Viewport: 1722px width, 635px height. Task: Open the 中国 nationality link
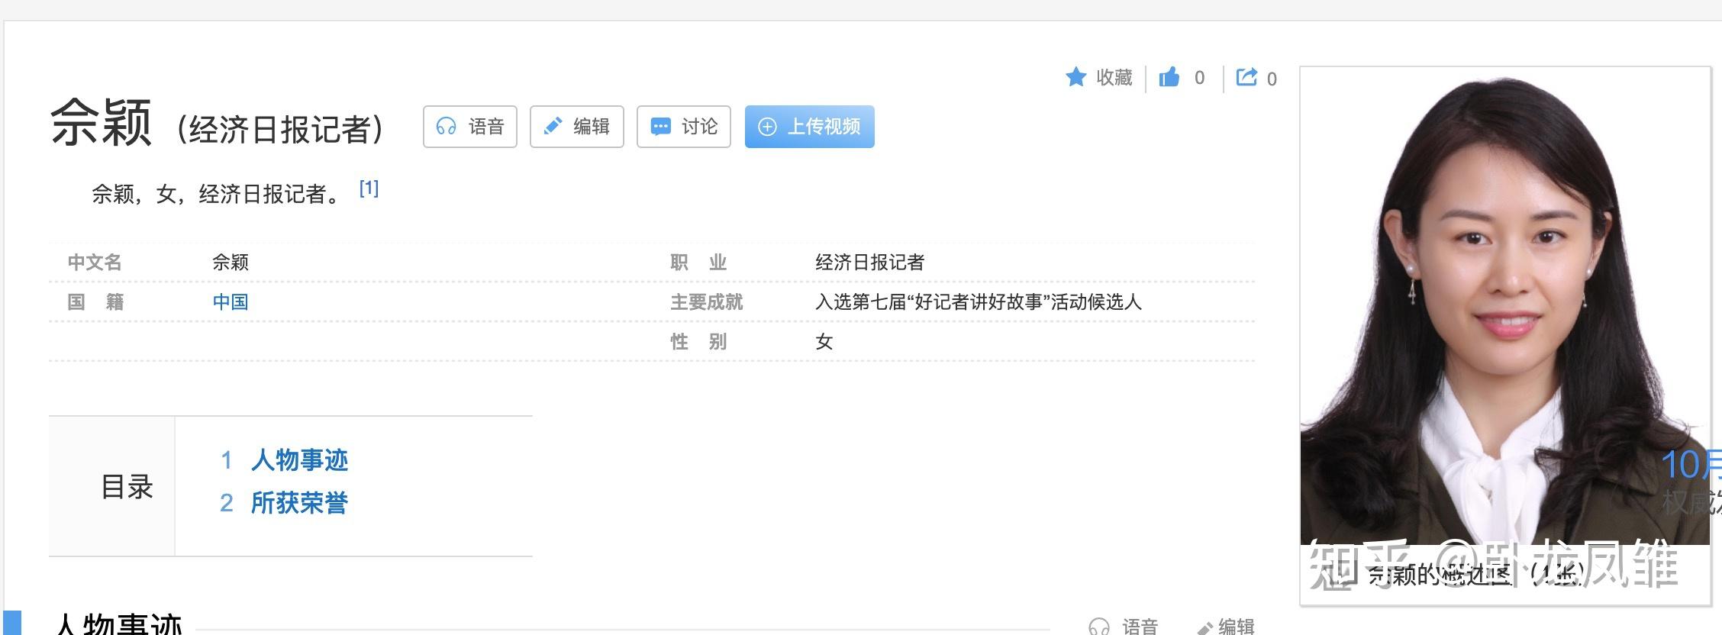pos(231,302)
